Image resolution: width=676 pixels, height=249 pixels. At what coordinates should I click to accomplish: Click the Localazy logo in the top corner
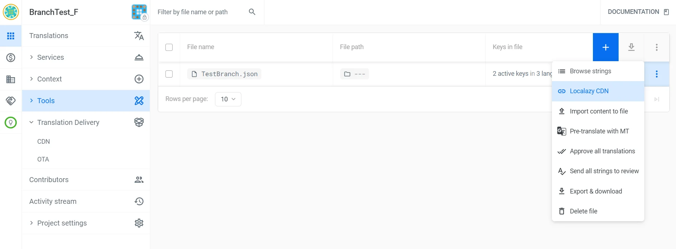click(x=11, y=11)
